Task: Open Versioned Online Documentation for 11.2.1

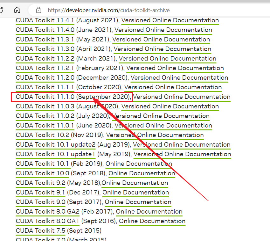Action: point(175,68)
